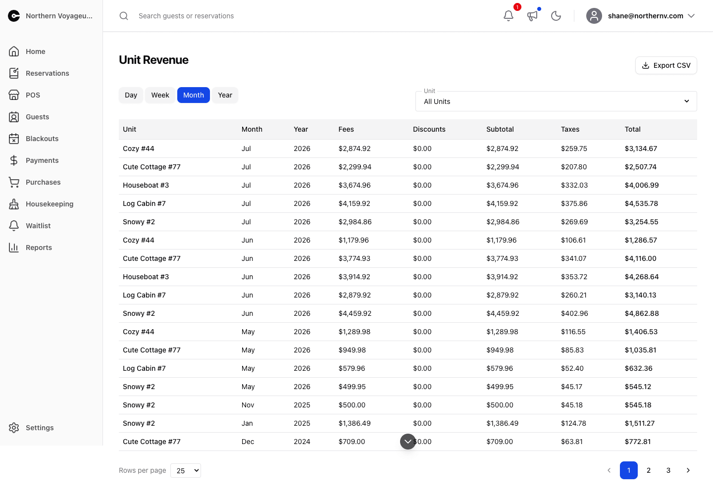This screenshot has width=713, height=499.
Task: Click the Taxes column header
Action: 570,129
